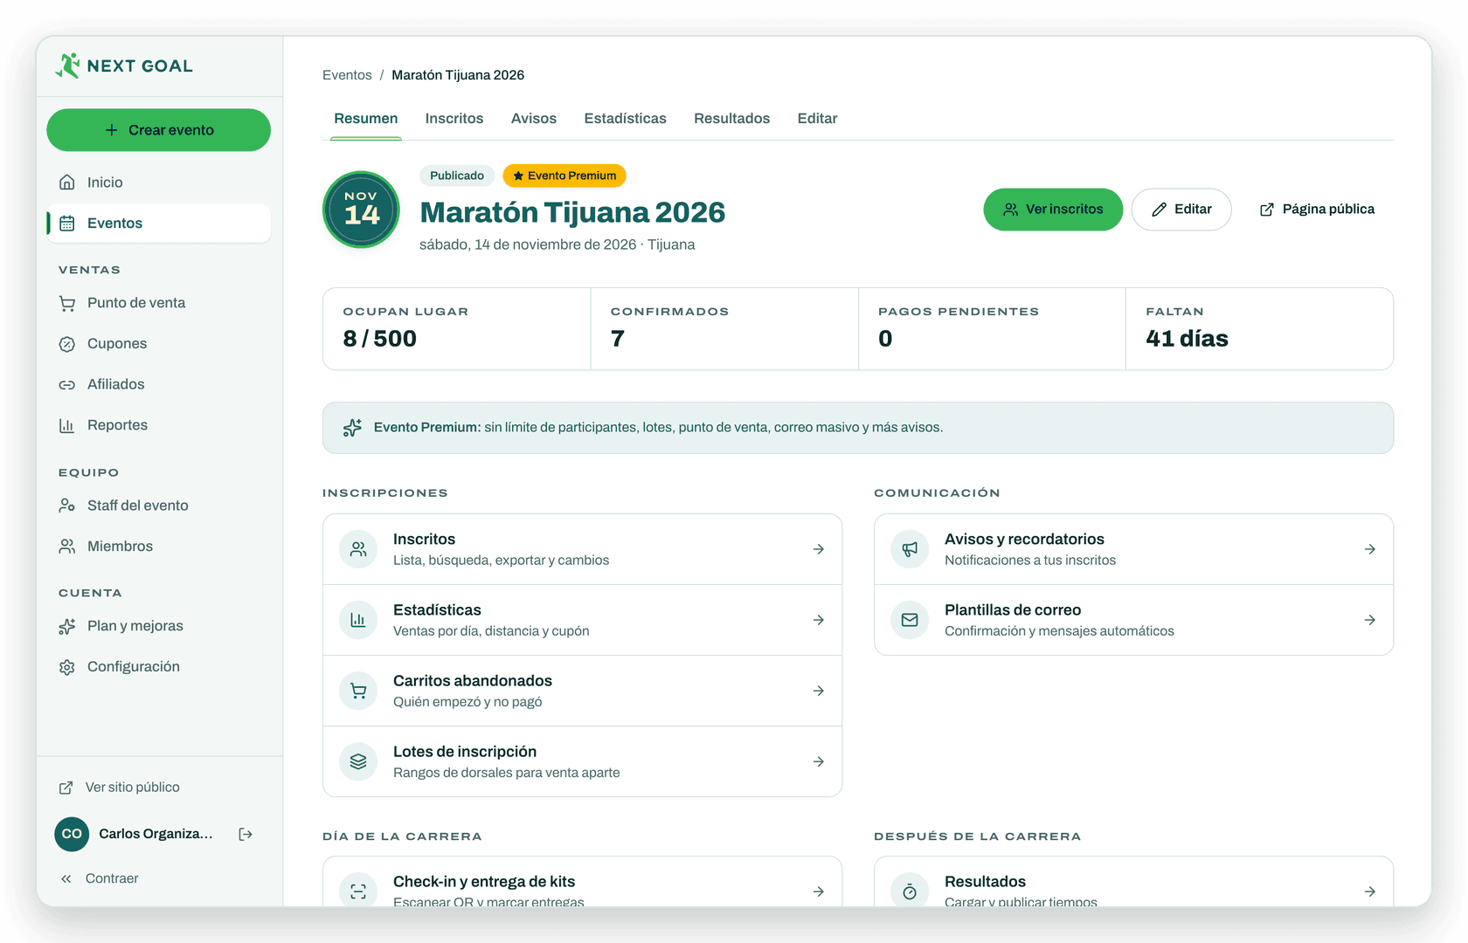Screen dimensions: 1468x943
Task: Open the Resultados card arrow
Action: pos(1370,891)
